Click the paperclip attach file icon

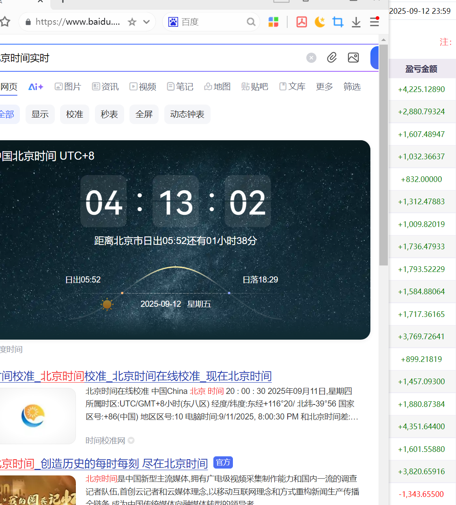[332, 58]
